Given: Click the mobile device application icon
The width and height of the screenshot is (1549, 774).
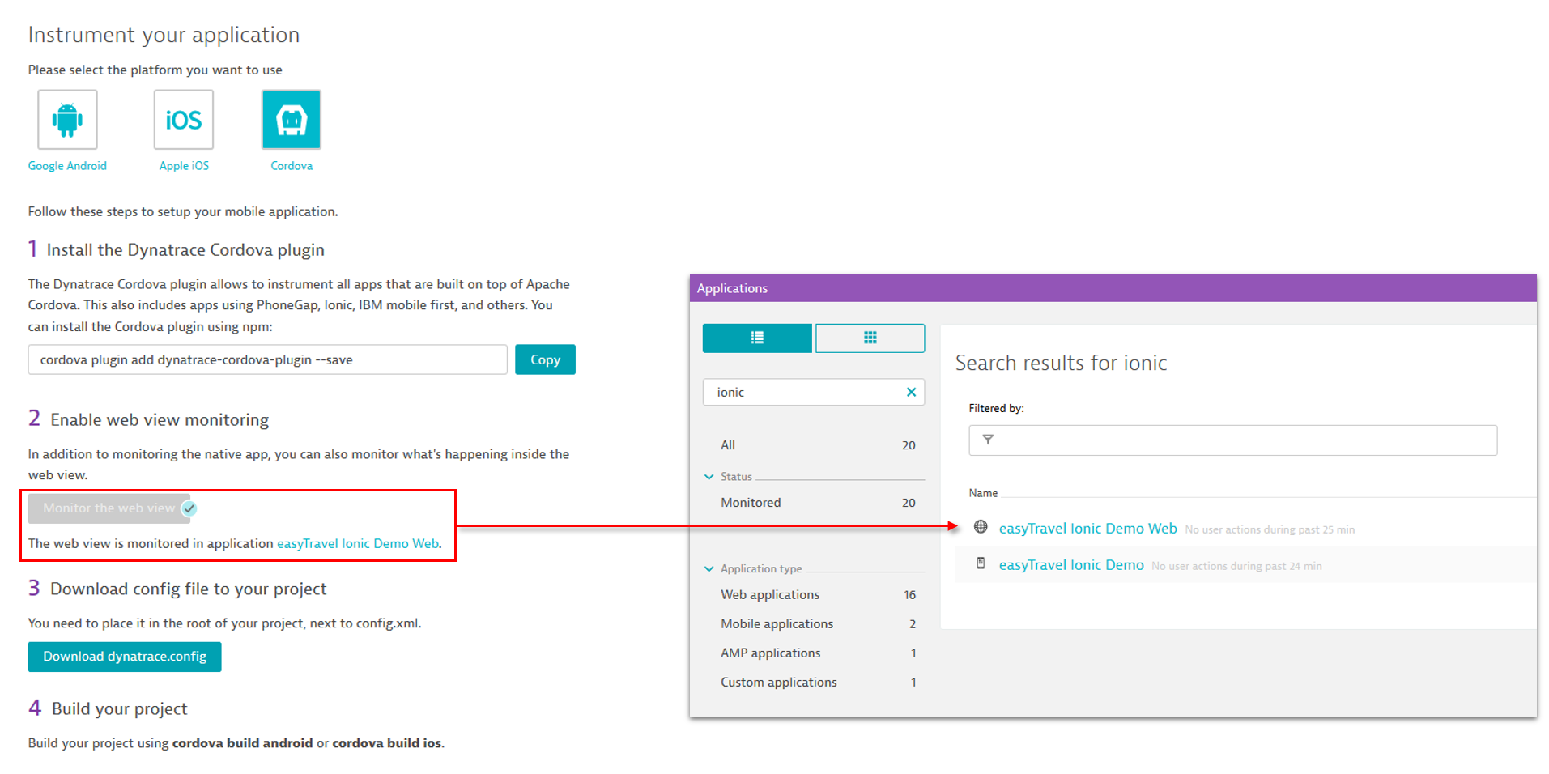Looking at the screenshot, I should (x=981, y=563).
